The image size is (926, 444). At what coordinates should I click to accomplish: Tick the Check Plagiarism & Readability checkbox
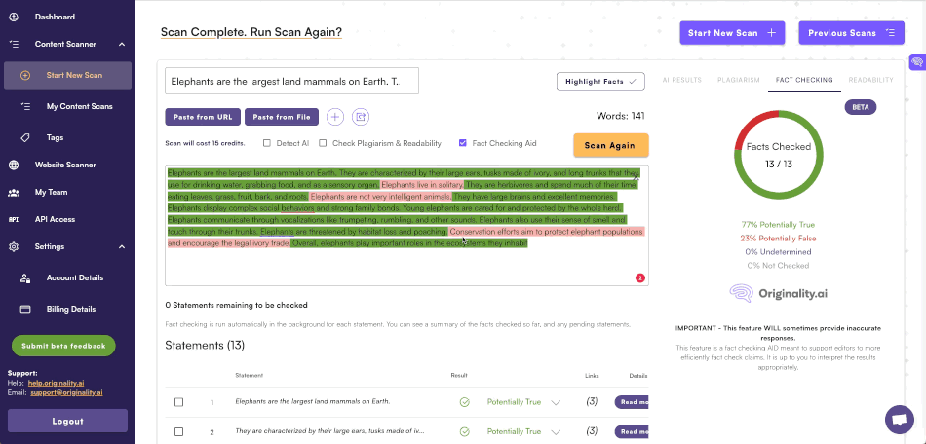323,143
